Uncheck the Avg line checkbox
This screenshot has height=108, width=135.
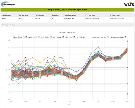tap(51, 37)
